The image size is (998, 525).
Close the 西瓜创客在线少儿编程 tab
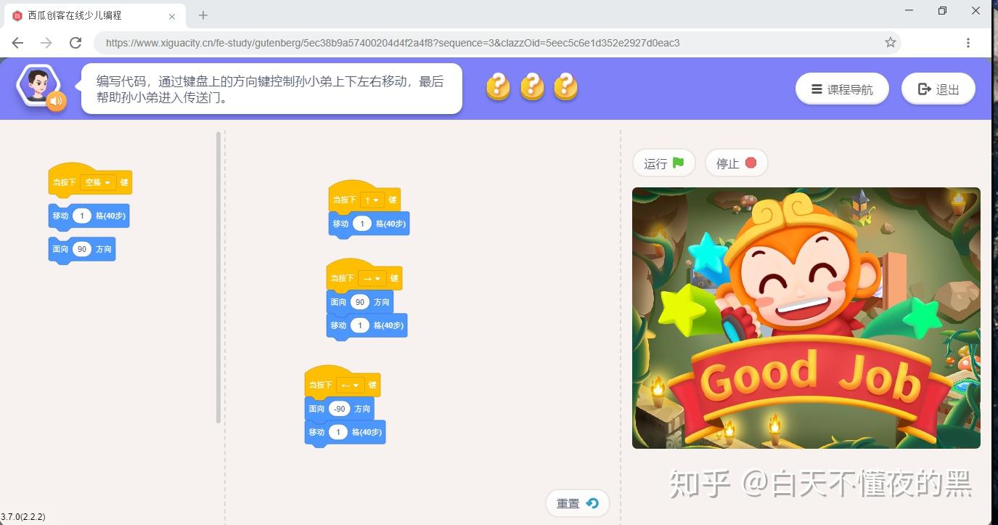172,15
